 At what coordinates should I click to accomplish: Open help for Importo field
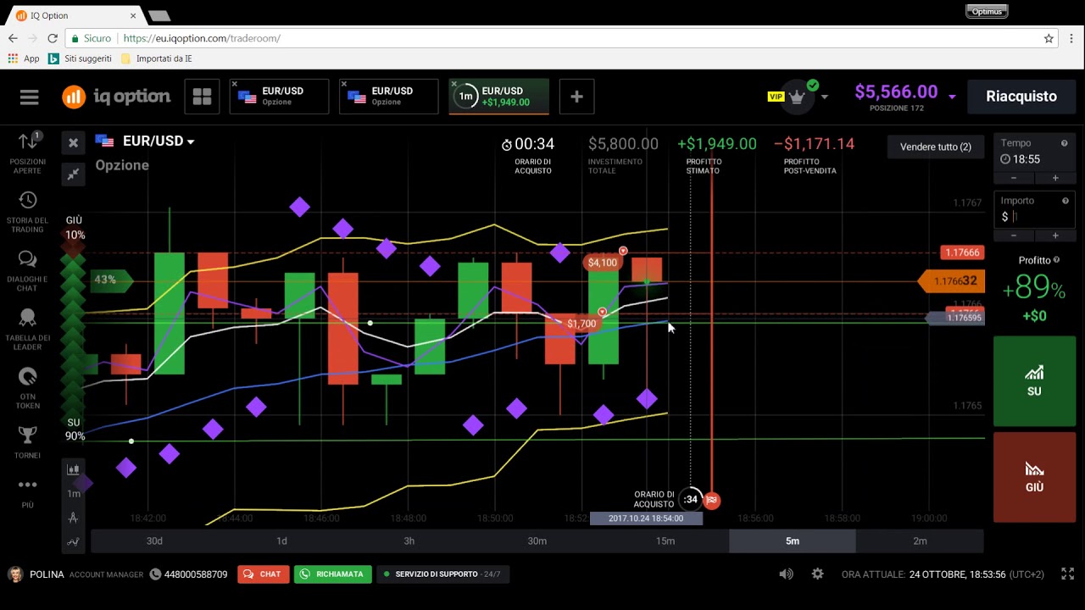click(1066, 201)
